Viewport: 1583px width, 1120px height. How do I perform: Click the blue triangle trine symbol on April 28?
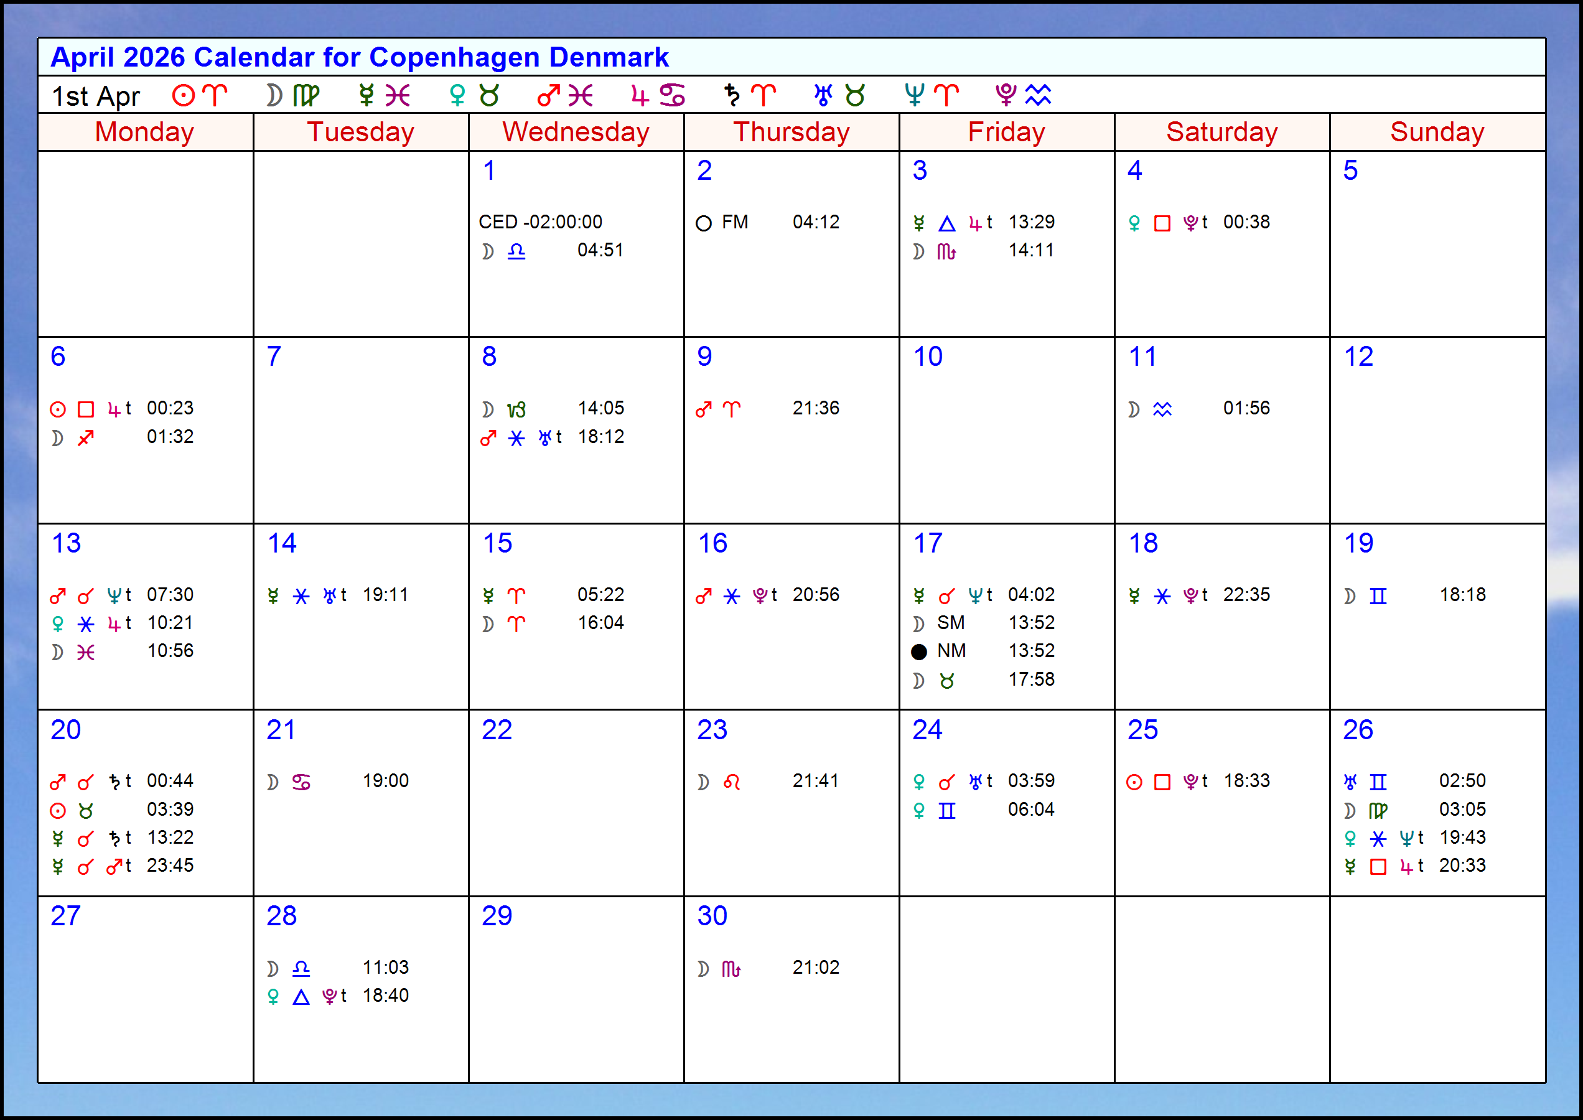[301, 997]
